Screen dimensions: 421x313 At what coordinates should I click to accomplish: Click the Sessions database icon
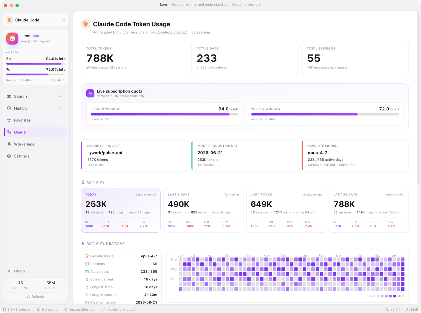coord(87,264)
